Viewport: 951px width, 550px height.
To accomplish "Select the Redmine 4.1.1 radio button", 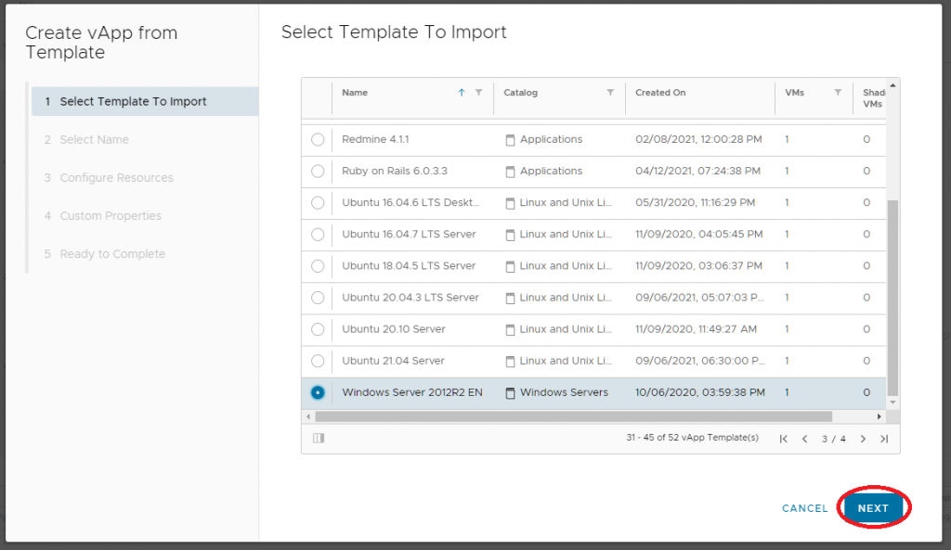I will (318, 139).
